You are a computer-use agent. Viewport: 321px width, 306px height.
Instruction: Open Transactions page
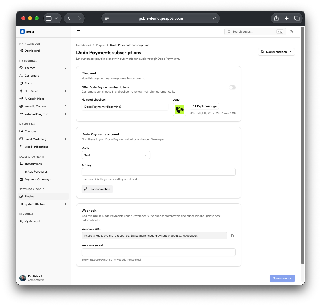[x=44, y=164]
